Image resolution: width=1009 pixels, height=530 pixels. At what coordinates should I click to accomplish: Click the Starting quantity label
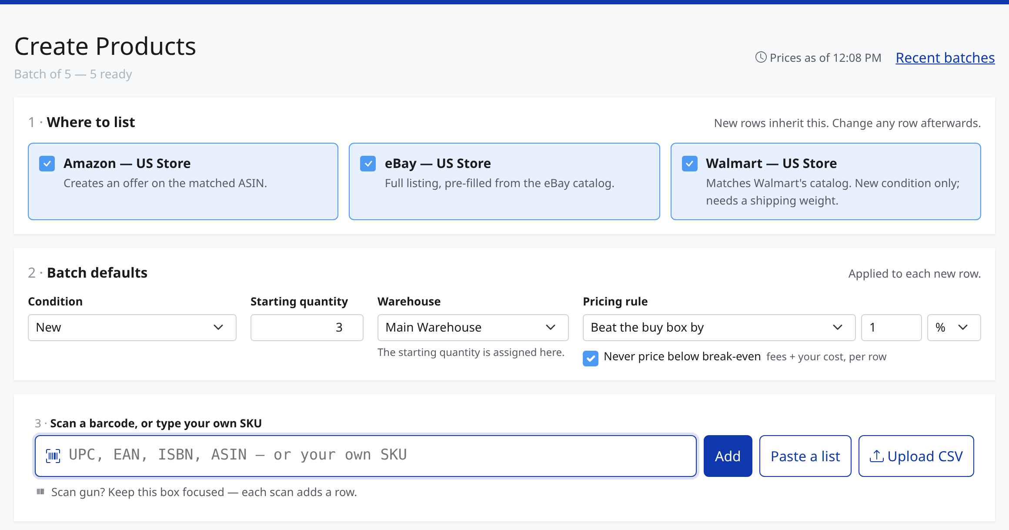299,302
